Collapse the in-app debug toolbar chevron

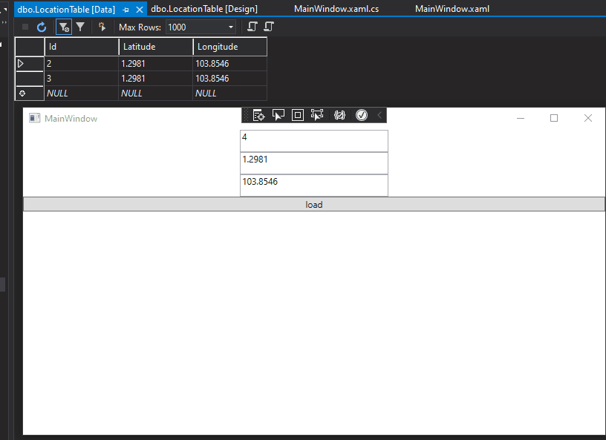click(x=379, y=115)
